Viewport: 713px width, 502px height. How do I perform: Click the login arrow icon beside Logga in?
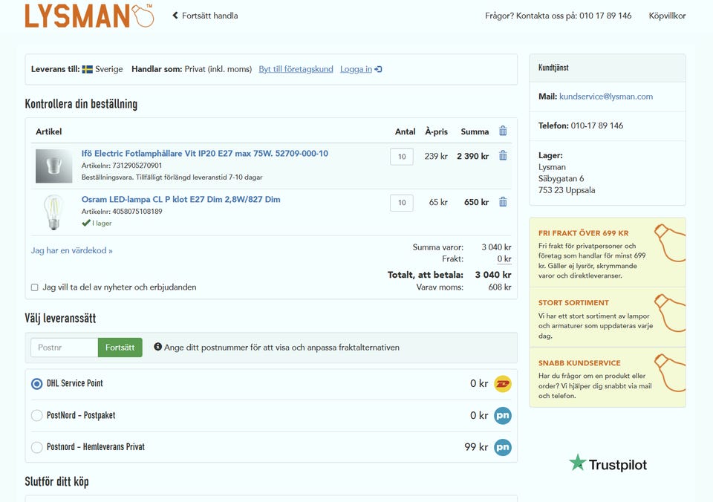coord(378,69)
